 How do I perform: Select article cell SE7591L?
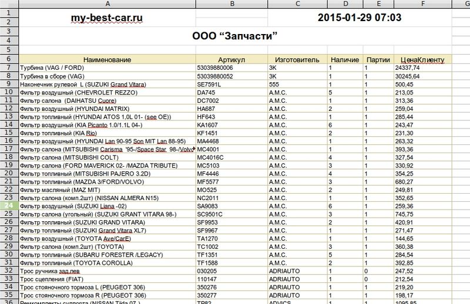pyautogui.click(x=231, y=85)
